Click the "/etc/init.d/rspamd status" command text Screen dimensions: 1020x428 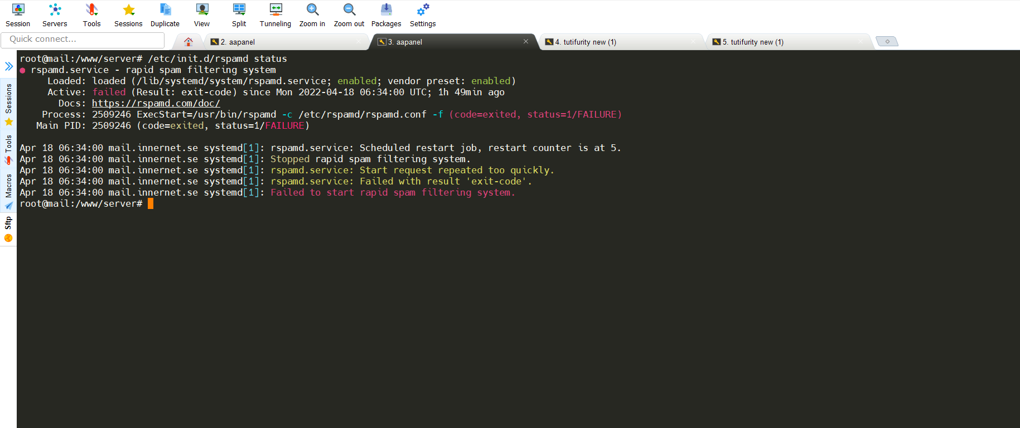coord(217,59)
